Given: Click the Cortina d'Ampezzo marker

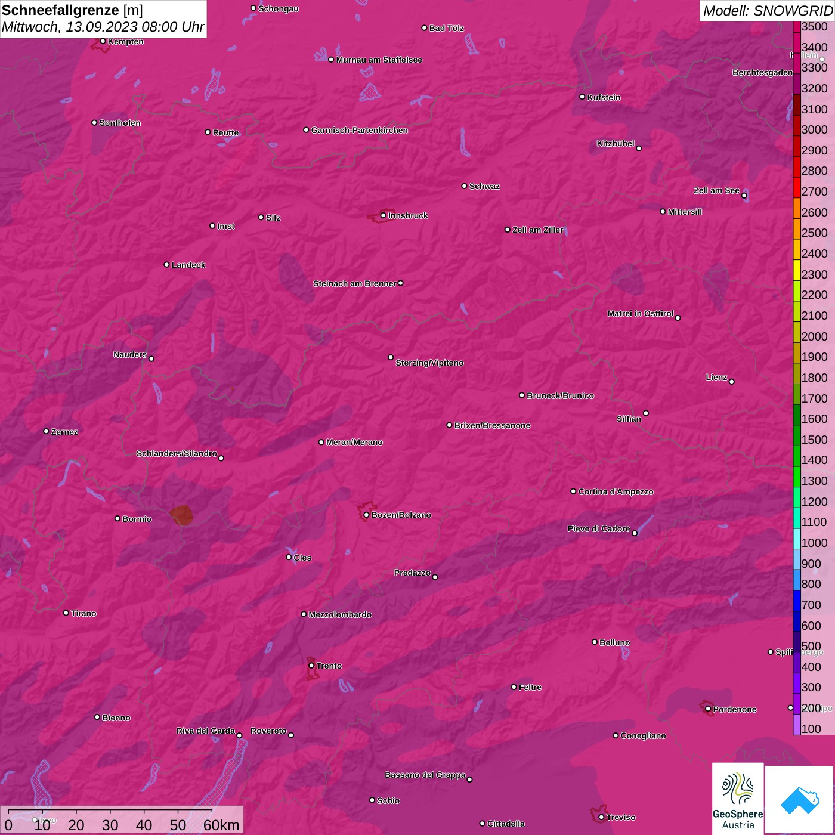Looking at the screenshot, I should 573,491.
